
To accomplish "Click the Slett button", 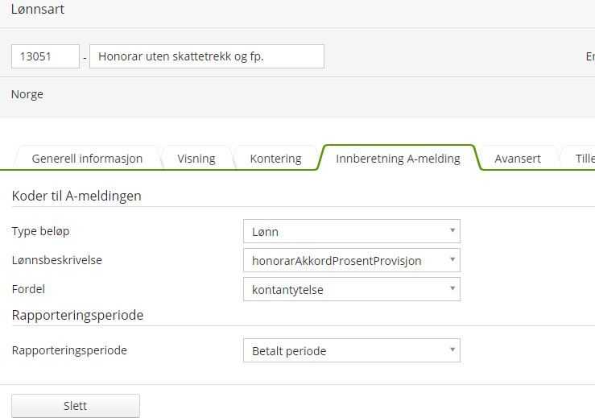I will (x=76, y=406).
